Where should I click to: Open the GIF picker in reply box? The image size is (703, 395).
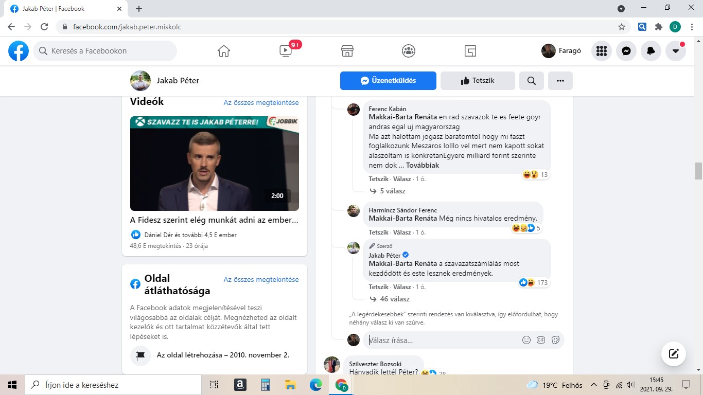(x=541, y=340)
